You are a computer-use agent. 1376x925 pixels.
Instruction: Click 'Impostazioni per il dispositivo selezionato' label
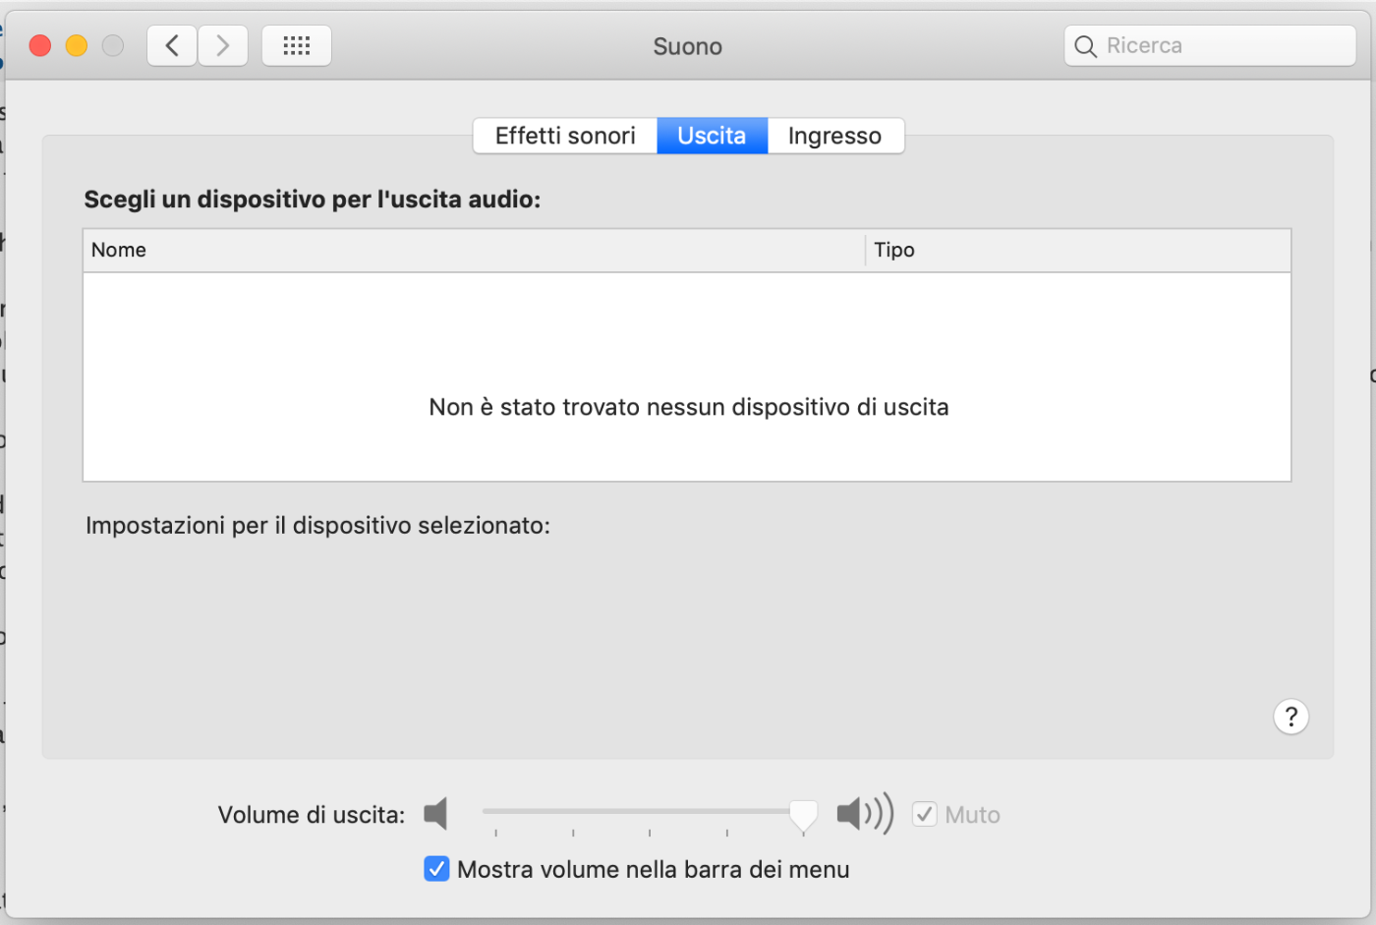point(317,526)
